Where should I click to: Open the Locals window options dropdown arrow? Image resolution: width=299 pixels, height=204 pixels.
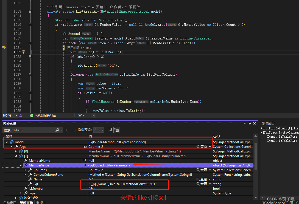pos(245,123)
